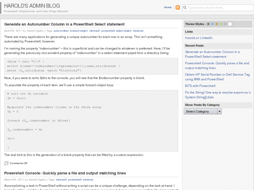
Task: Select the white theme style
Action: tap(230, 24)
